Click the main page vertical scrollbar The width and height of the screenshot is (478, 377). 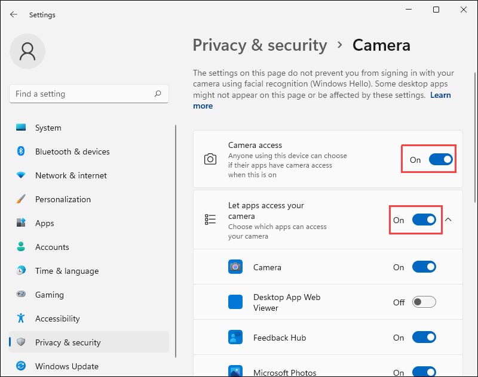coord(475,137)
